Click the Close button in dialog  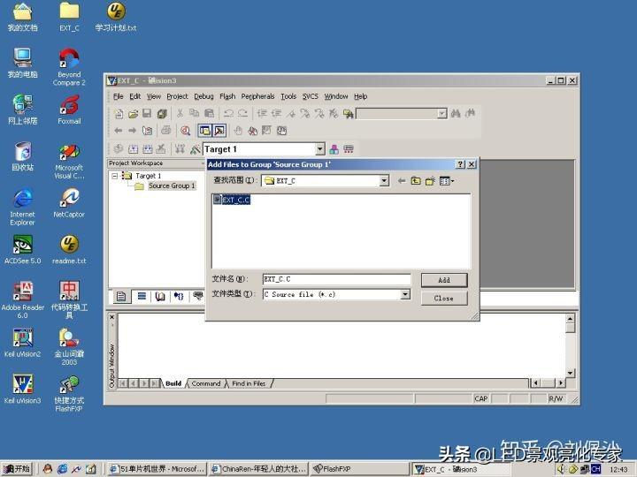point(444,299)
